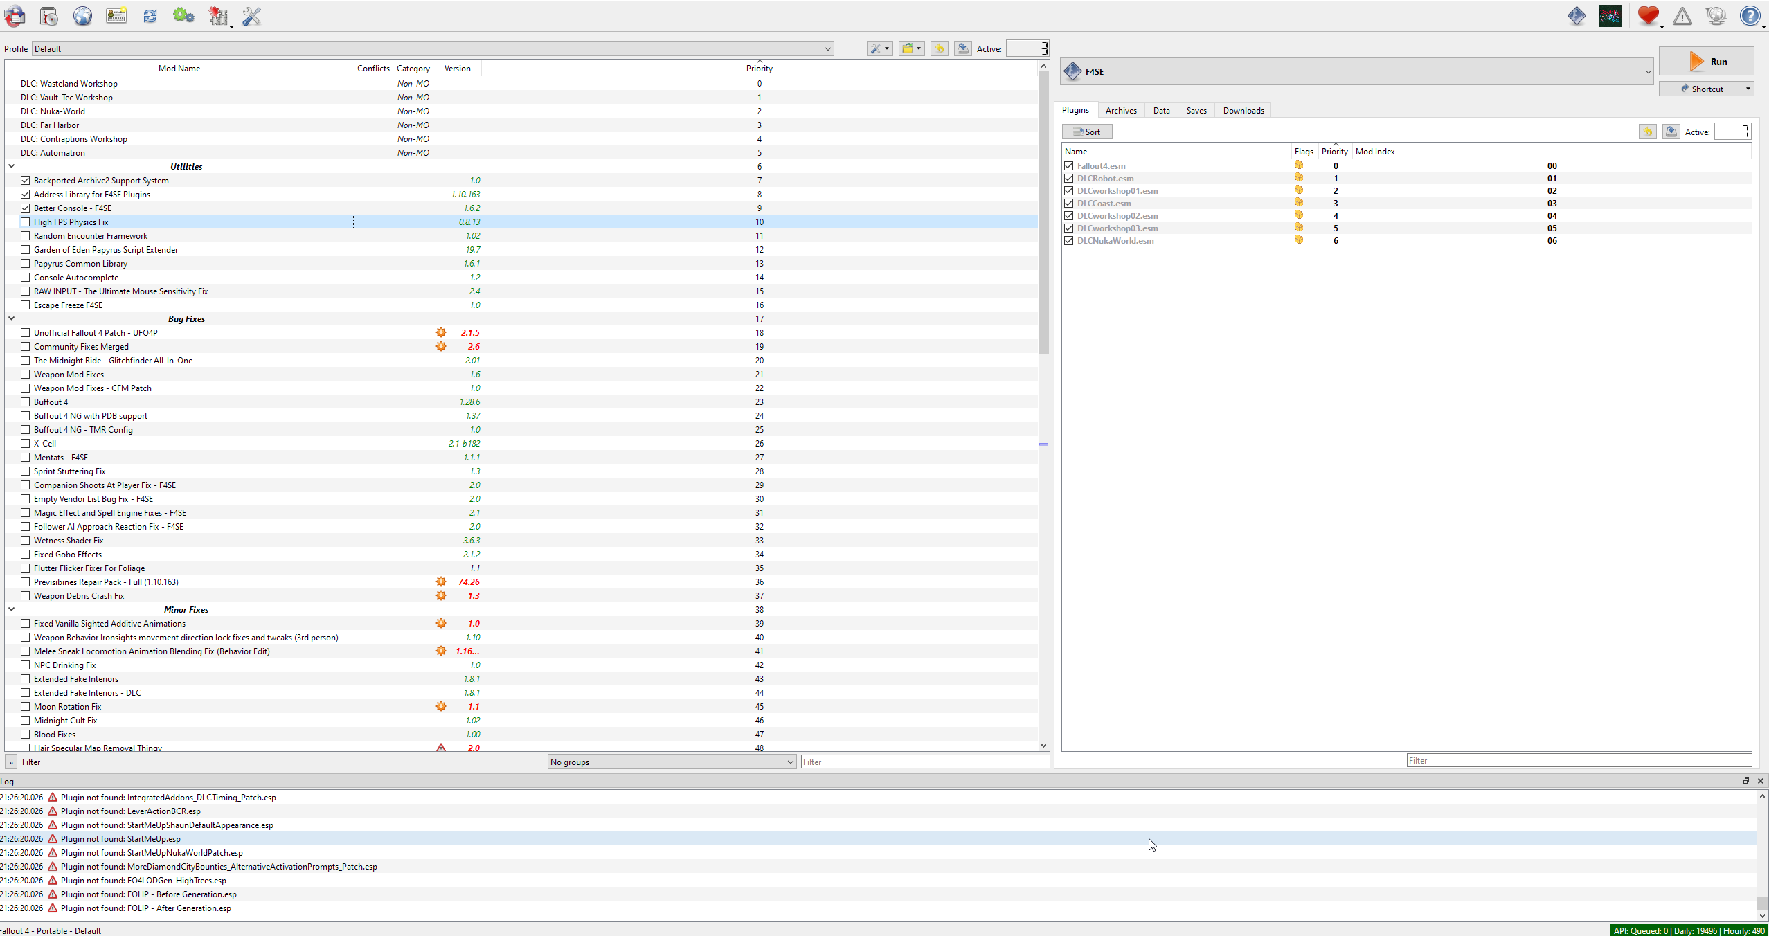Disable the Better Console - F4SE mod
The width and height of the screenshot is (1769, 936).
coord(26,208)
